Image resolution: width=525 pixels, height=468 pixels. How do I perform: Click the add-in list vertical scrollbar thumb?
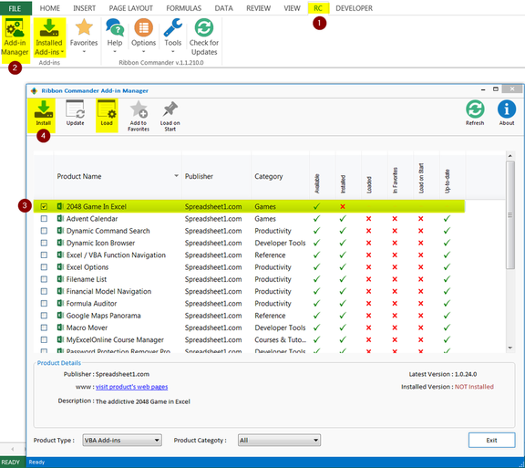[x=510, y=214]
